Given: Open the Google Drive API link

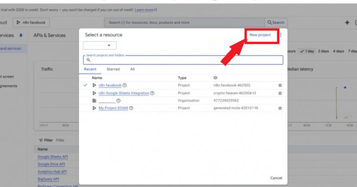Looking at the screenshot, I should 51,164.
